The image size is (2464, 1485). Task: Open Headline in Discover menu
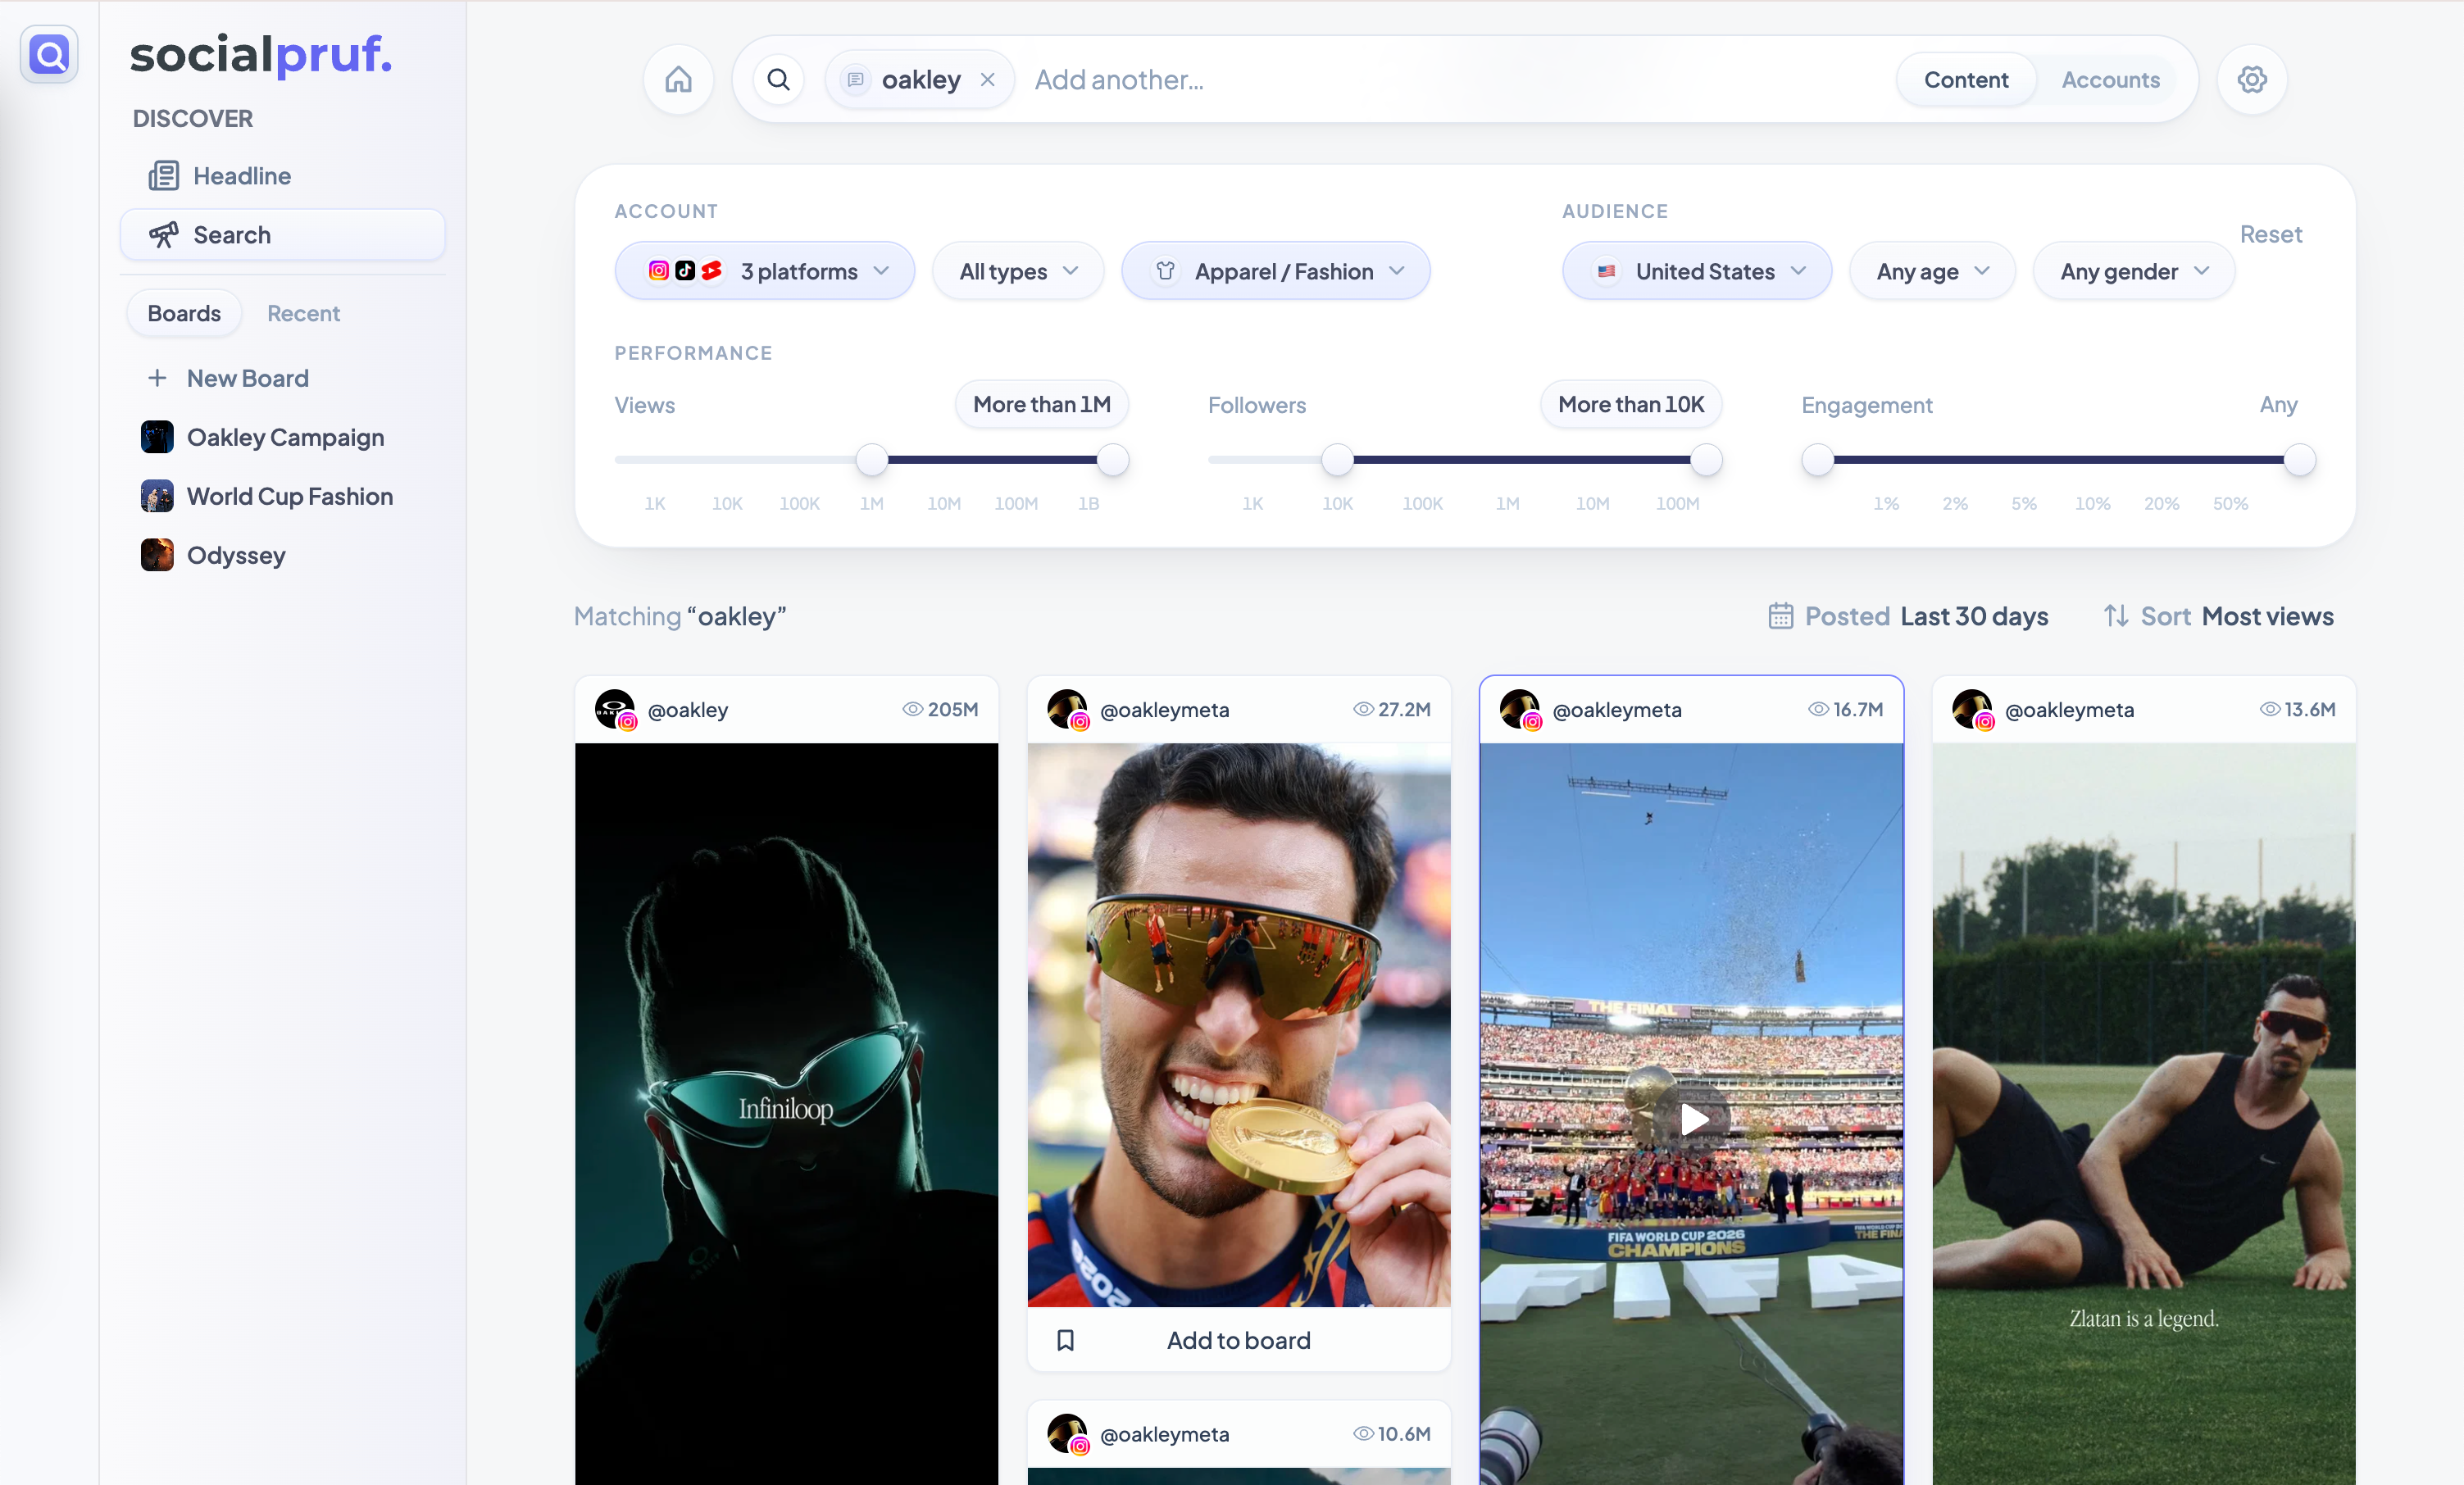pyautogui.click(x=283, y=176)
